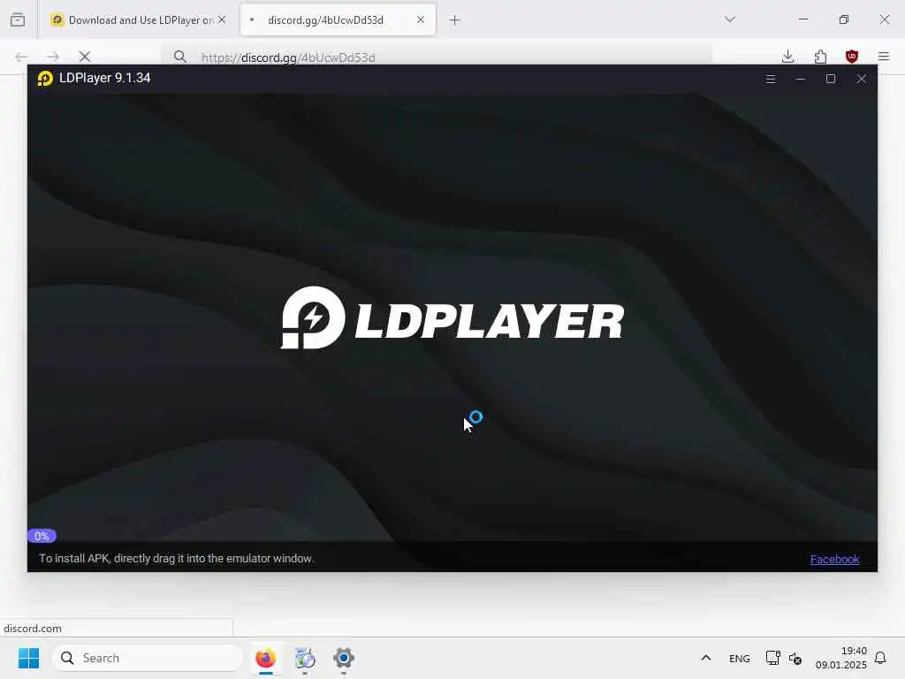Click the Firefox address bar URL

tap(288, 57)
